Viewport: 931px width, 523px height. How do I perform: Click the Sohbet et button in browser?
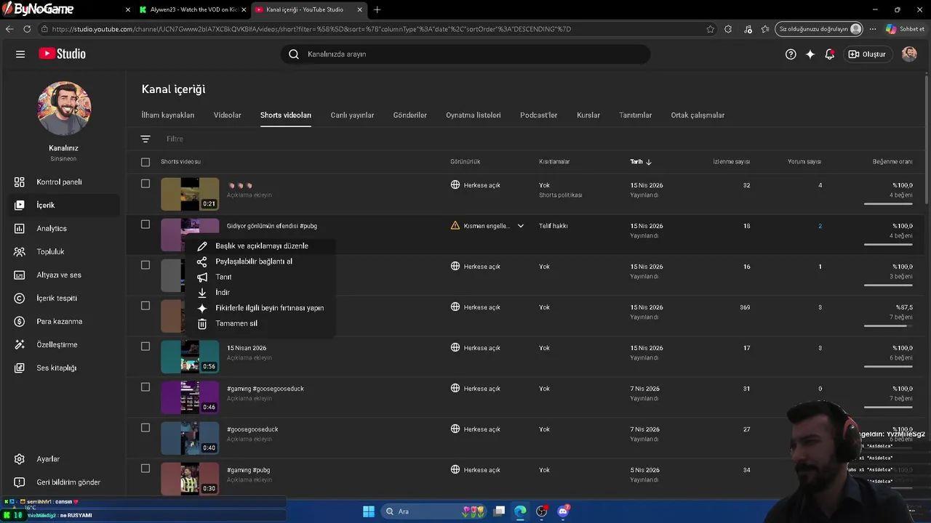pyautogui.click(x=905, y=29)
